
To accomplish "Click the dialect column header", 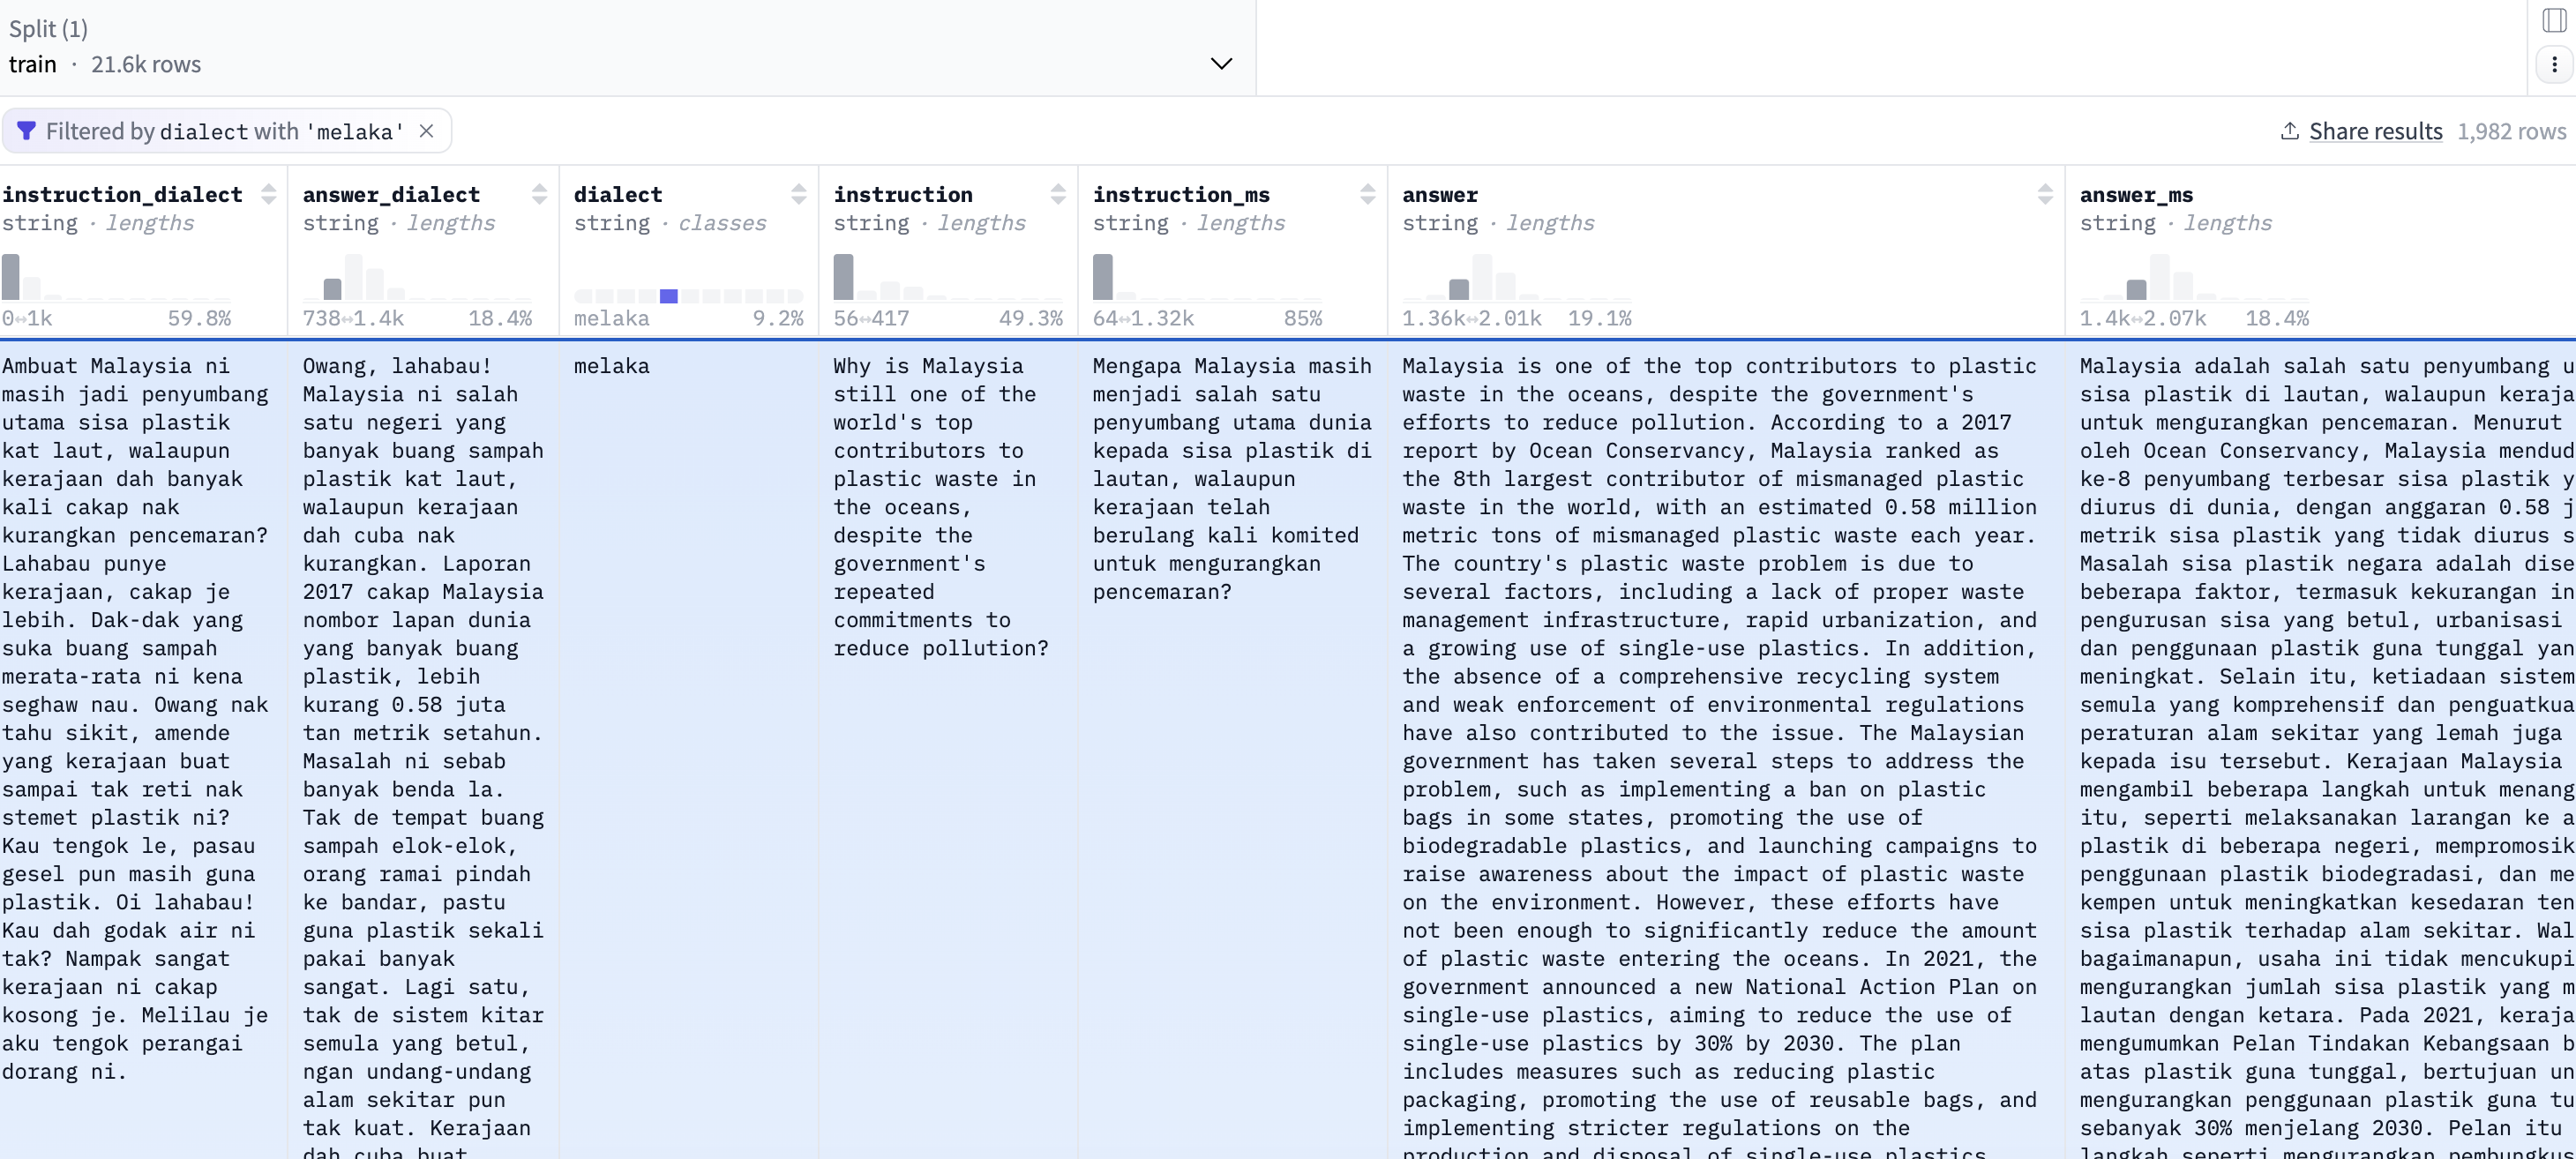I will (618, 194).
